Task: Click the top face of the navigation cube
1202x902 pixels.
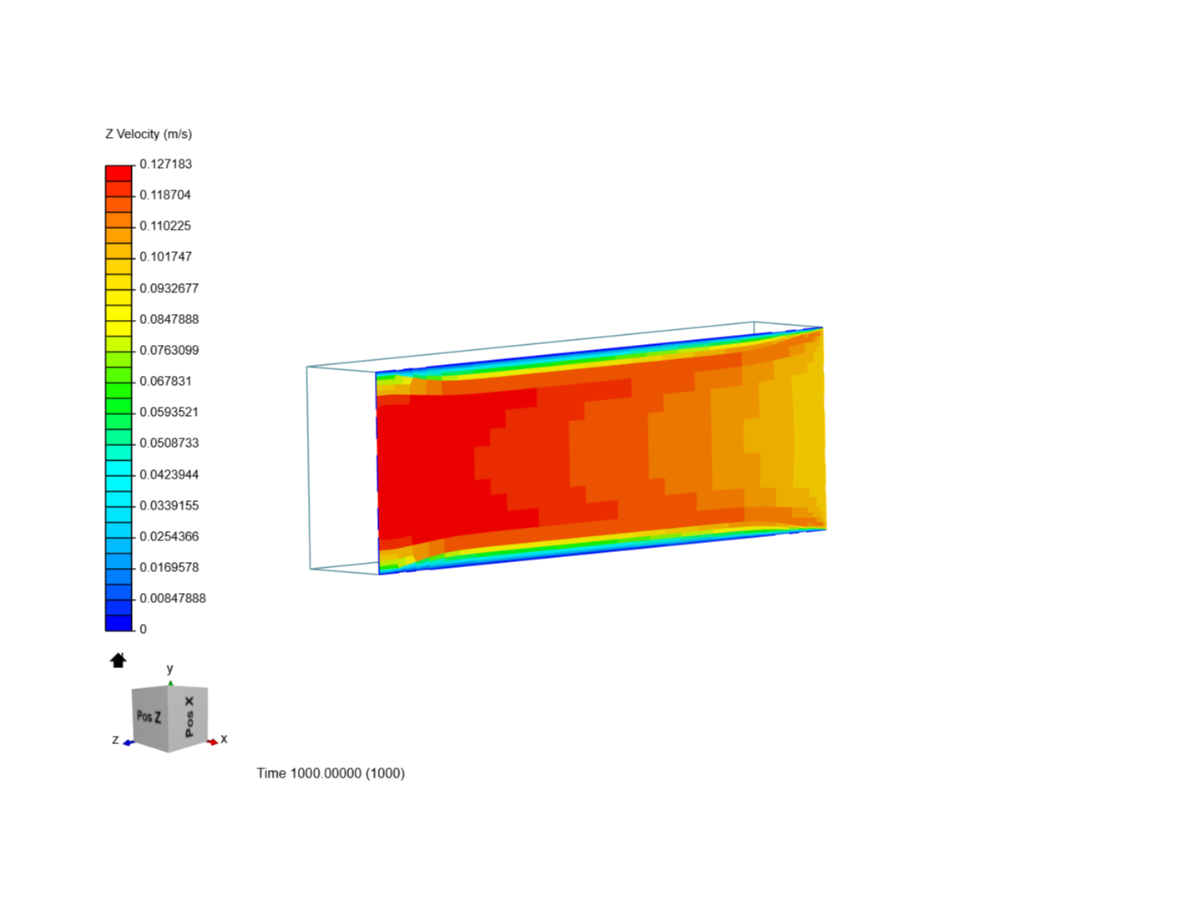Action: [170, 688]
